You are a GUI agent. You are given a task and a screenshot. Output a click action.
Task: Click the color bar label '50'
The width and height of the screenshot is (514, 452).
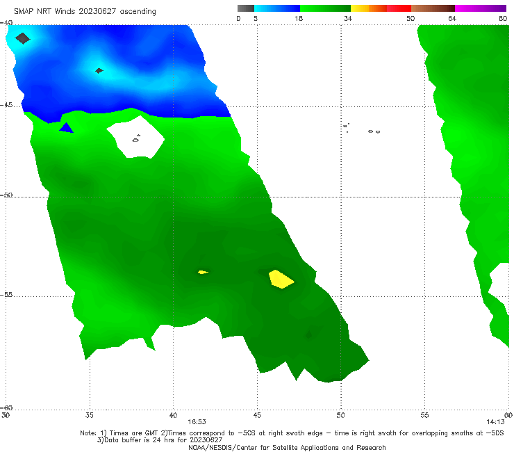411,18
